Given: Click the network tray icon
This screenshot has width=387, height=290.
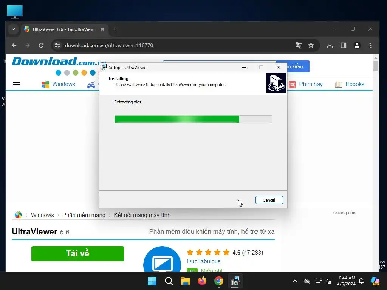Looking at the screenshot, I should (319, 281).
